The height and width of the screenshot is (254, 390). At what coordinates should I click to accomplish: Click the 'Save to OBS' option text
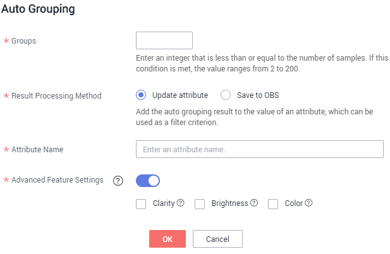coord(258,95)
